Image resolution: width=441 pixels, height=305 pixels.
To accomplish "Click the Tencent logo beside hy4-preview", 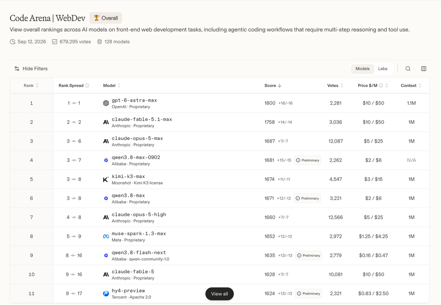I will click(106, 294).
